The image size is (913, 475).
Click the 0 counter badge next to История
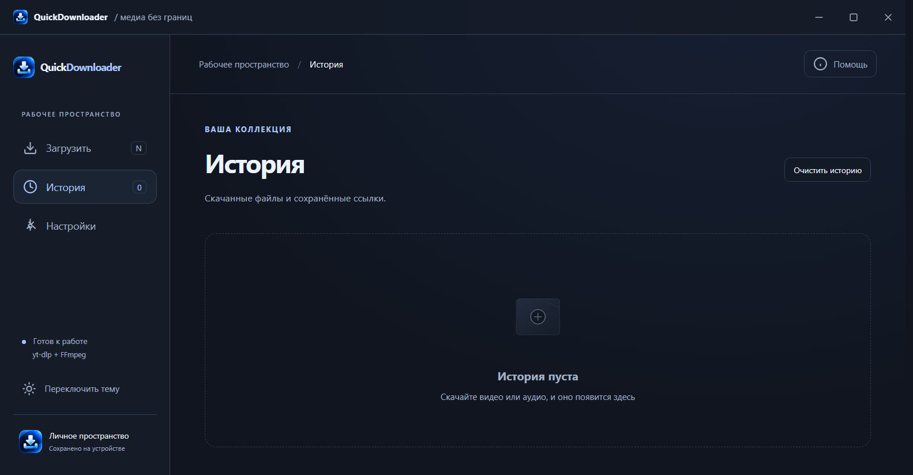pos(139,187)
